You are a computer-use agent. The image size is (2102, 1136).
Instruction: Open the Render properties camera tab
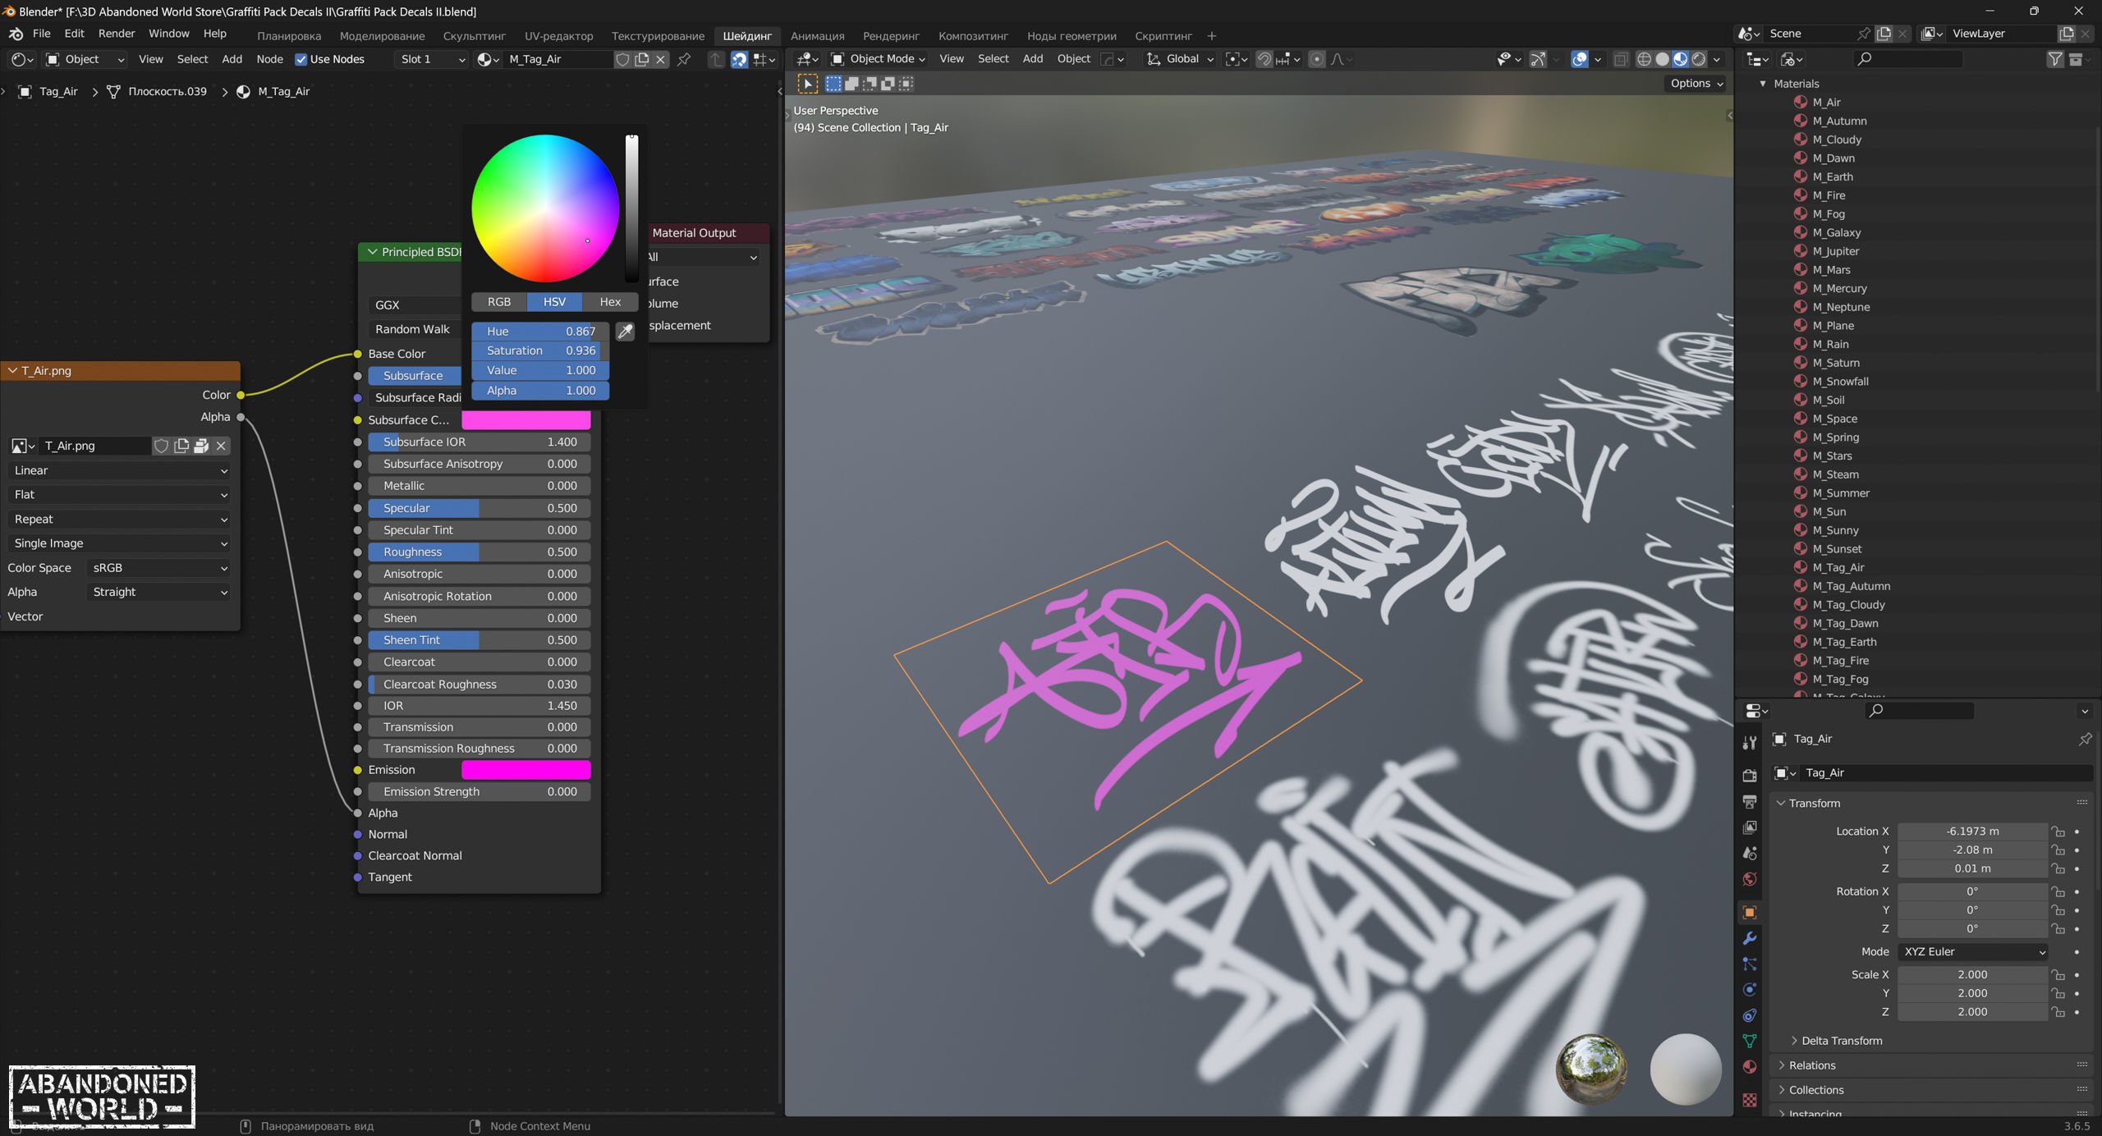[1750, 775]
